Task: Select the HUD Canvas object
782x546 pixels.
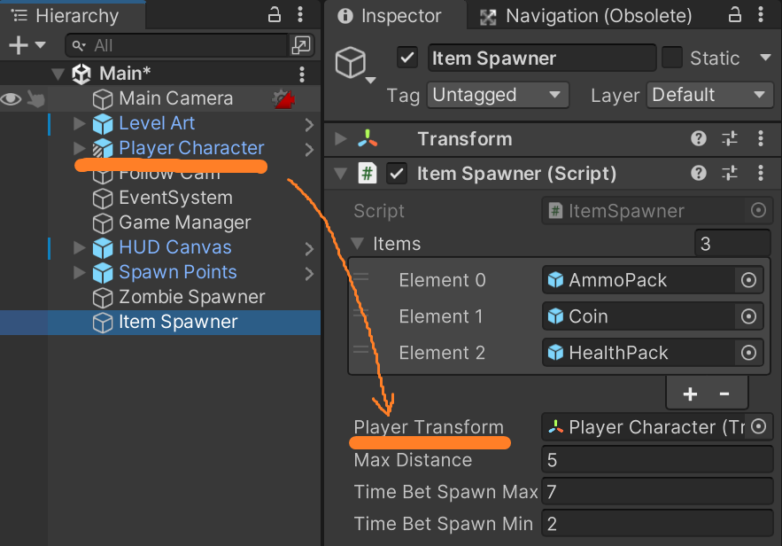Action: click(175, 247)
